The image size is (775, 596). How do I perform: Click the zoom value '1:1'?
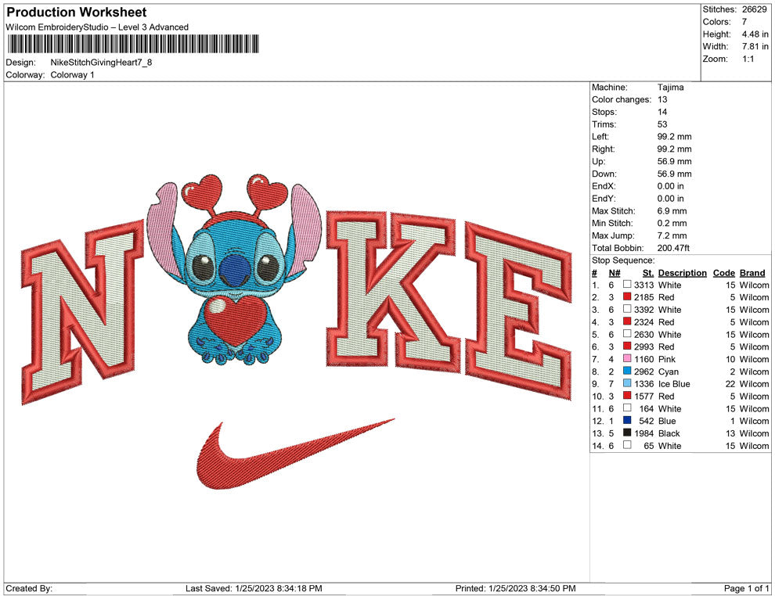(x=748, y=59)
